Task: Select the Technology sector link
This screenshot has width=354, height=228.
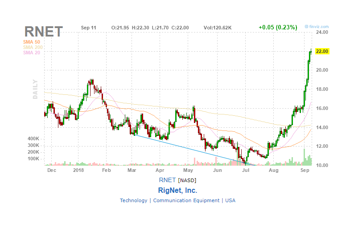Action: [x=133, y=200]
